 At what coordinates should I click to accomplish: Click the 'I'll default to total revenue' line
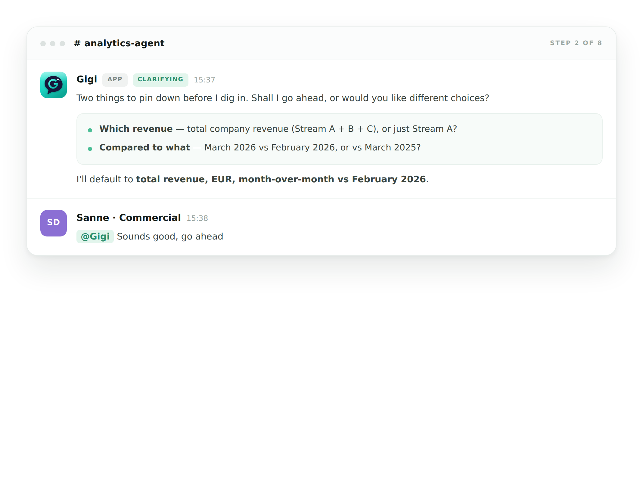pos(252,179)
